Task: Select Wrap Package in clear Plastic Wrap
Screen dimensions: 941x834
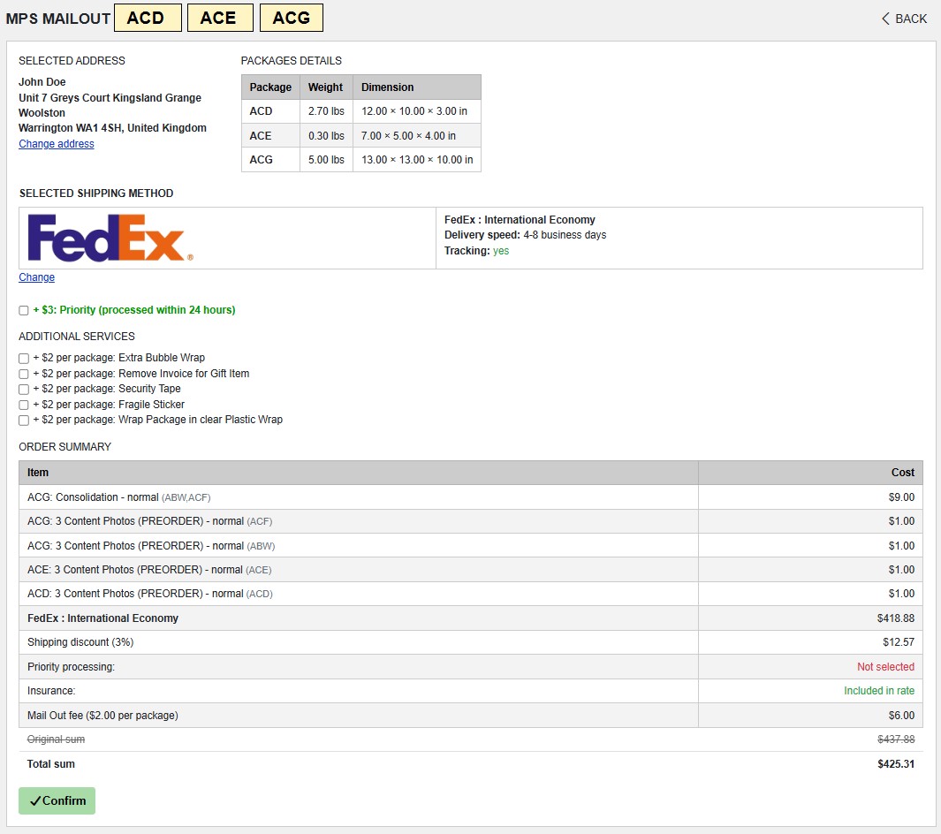Action: [24, 421]
